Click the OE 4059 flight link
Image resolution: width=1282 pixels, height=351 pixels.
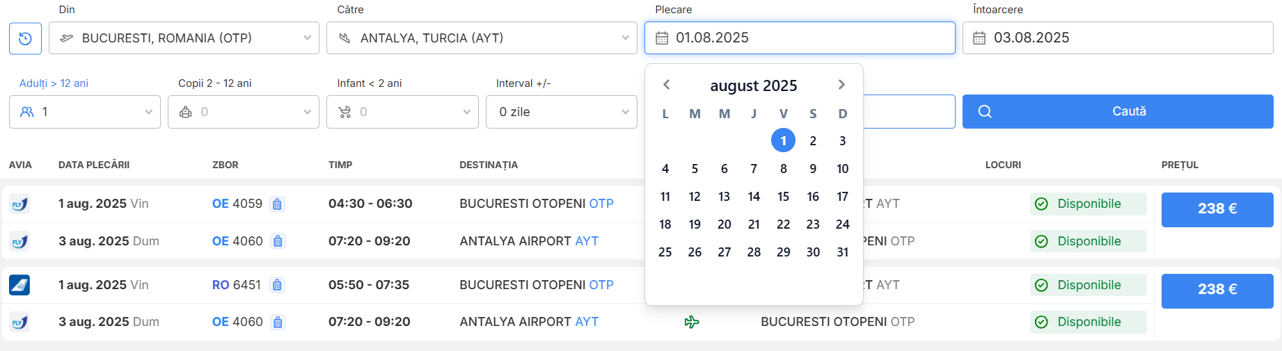[x=237, y=204]
